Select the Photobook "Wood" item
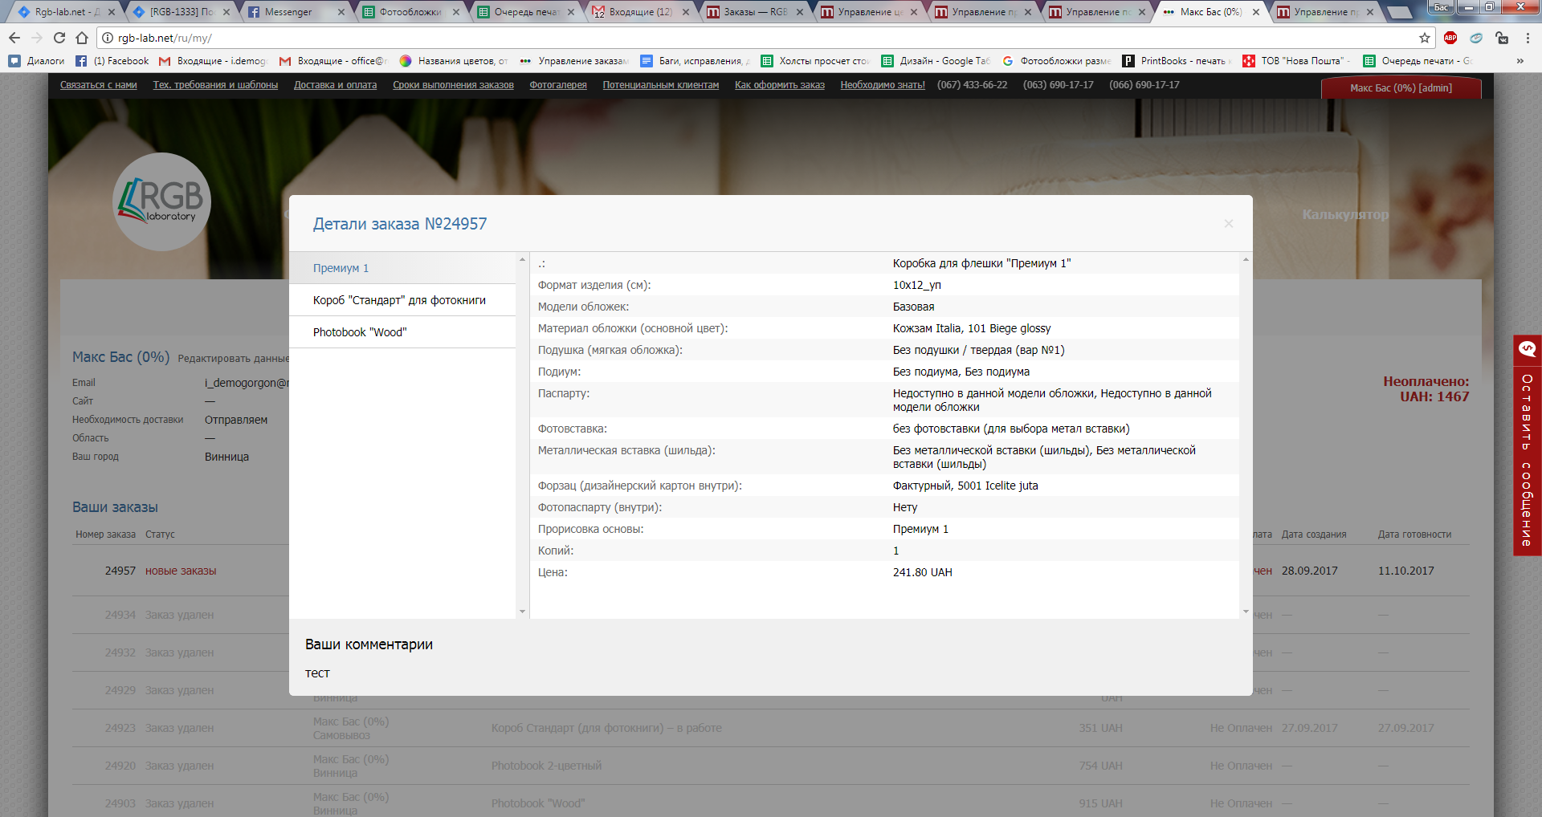 click(360, 332)
